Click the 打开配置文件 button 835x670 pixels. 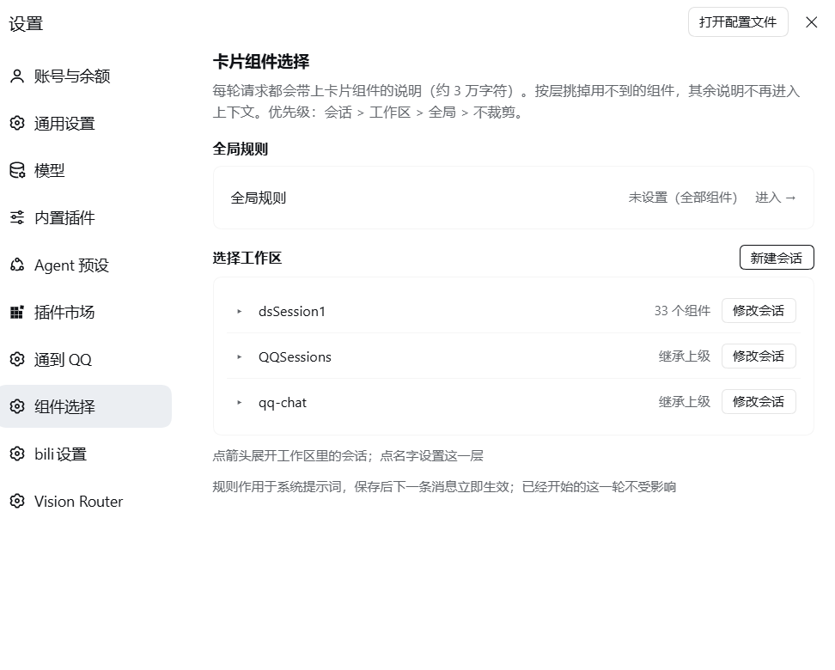click(738, 22)
